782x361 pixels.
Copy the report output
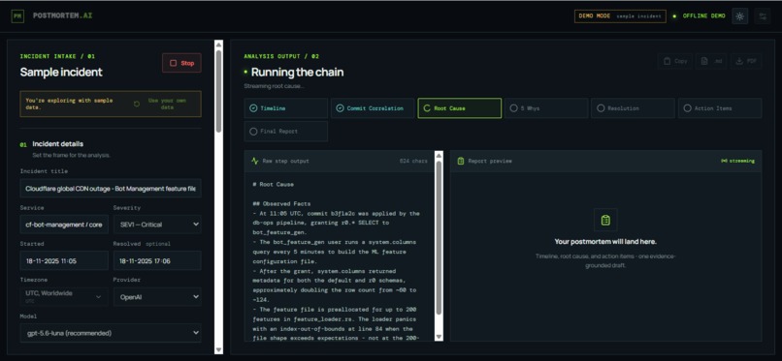[x=675, y=61]
